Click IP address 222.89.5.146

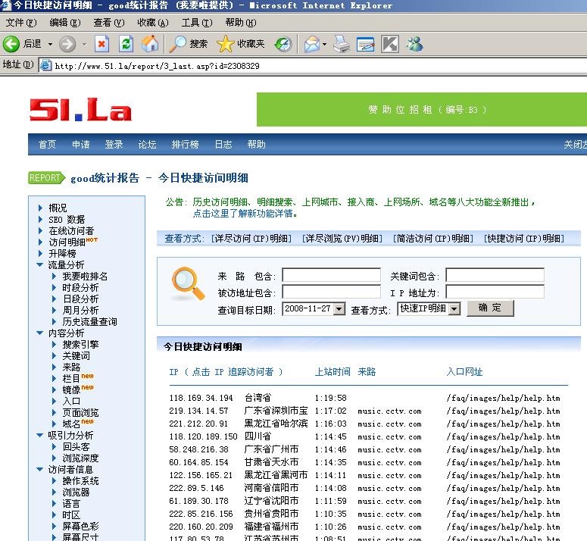coord(196,488)
